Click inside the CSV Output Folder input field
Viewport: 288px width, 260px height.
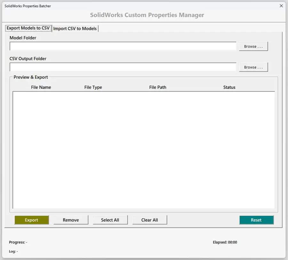(x=123, y=67)
